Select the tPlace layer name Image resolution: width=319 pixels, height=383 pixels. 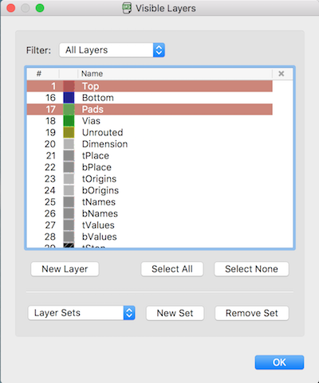click(96, 156)
